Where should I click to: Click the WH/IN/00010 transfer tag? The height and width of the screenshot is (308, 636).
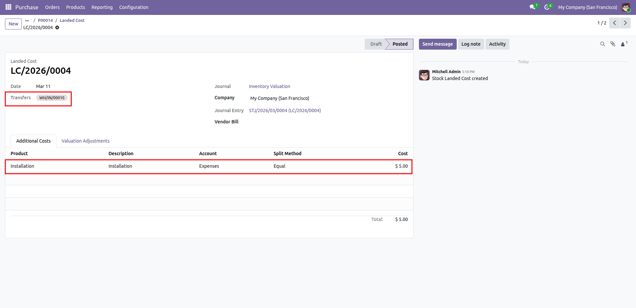(52, 98)
